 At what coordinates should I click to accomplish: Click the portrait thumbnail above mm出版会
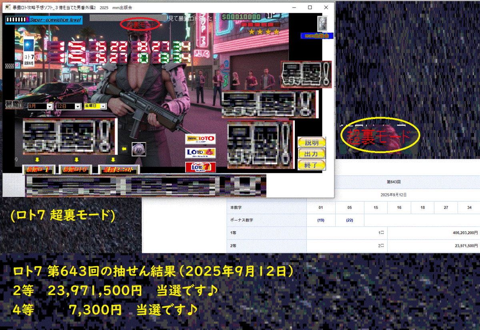click(x=323, y=24)
